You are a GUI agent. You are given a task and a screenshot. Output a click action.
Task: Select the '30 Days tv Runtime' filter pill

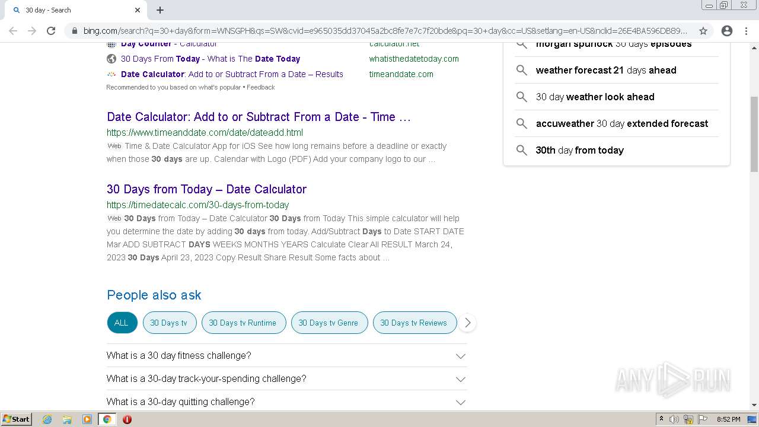click(243, 323)
